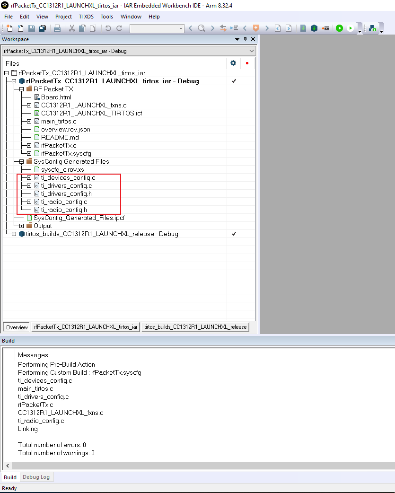
Task: Click the red breakpoint indicator in Files panel
Action: [x=248, y=62]
